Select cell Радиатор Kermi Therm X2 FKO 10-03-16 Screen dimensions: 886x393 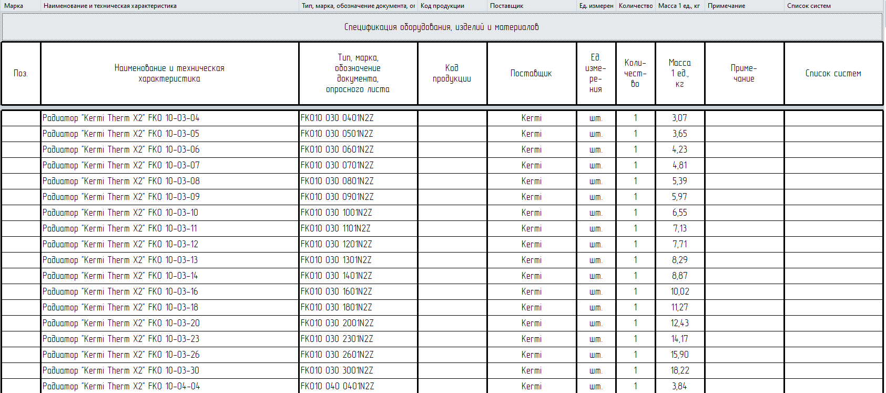click(170, 291)
